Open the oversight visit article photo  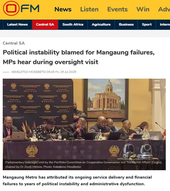point(84,124)
